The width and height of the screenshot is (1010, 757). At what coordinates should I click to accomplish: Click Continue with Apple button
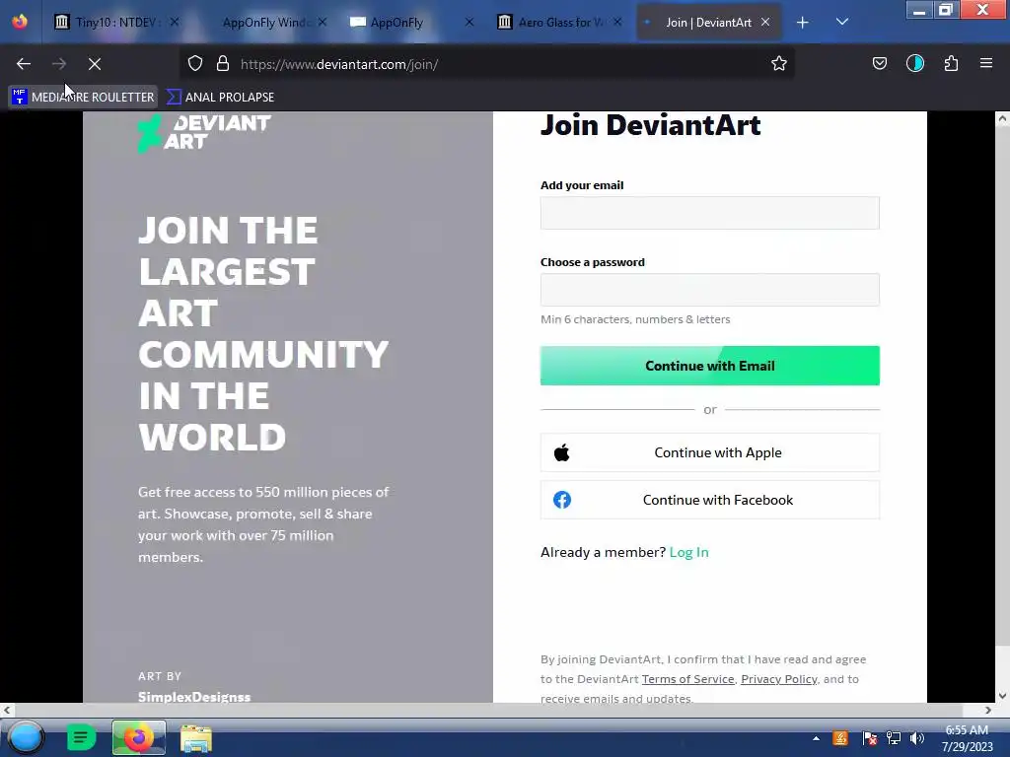coord(709,452)
